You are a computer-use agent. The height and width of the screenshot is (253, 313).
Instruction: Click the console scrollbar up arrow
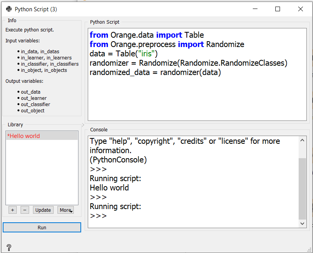pyautogui.click(x=303, y=140)
